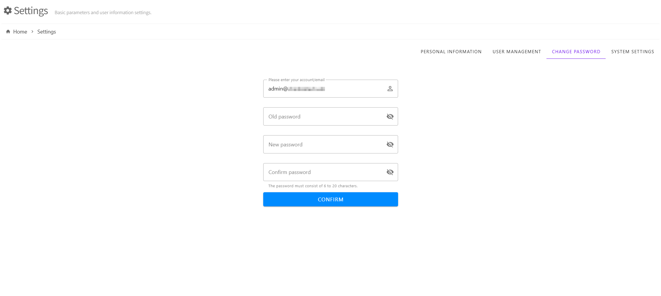Focus the account/email input field
The height and width of the screenshot is (296, 661).
tap(324, 89)
